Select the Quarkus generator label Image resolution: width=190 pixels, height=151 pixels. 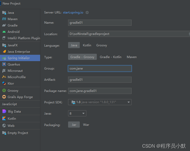click(14, 64)
